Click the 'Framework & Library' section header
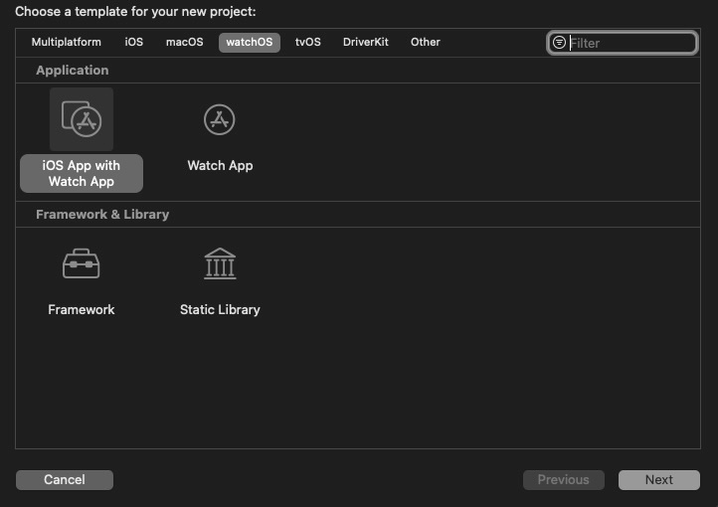Viewport: 718px width, 507px height. [x=102, y=214]
